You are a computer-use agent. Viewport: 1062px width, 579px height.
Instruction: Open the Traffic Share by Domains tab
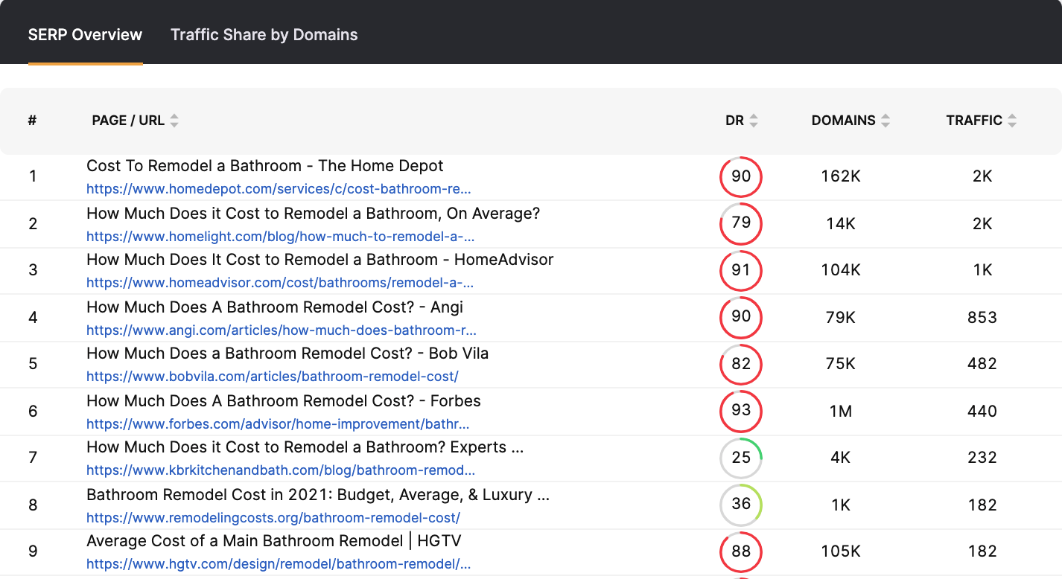[264, 35]
